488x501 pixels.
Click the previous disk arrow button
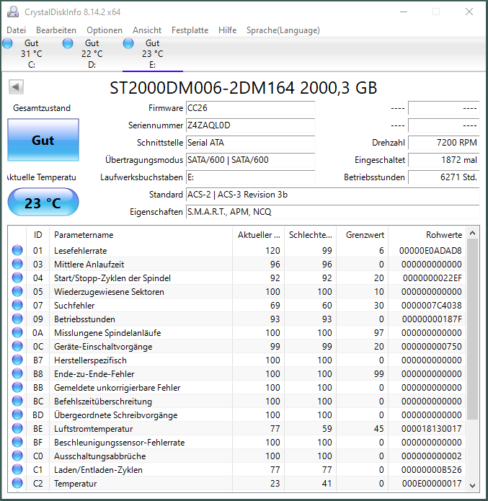click(x=16, y=87)
